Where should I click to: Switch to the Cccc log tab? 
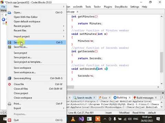104,98
